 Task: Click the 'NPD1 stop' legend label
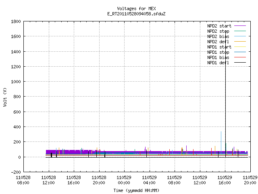coord(218,52)
